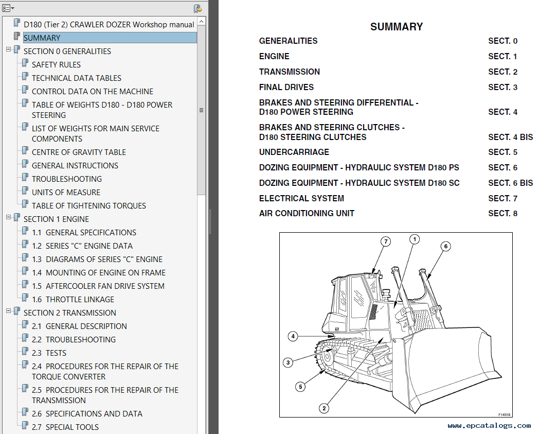Open 2.1 GENERAL DESCRIPTION bookmark
The height and width of the screenshot is (434, 557).
click(x=79, y=326)
